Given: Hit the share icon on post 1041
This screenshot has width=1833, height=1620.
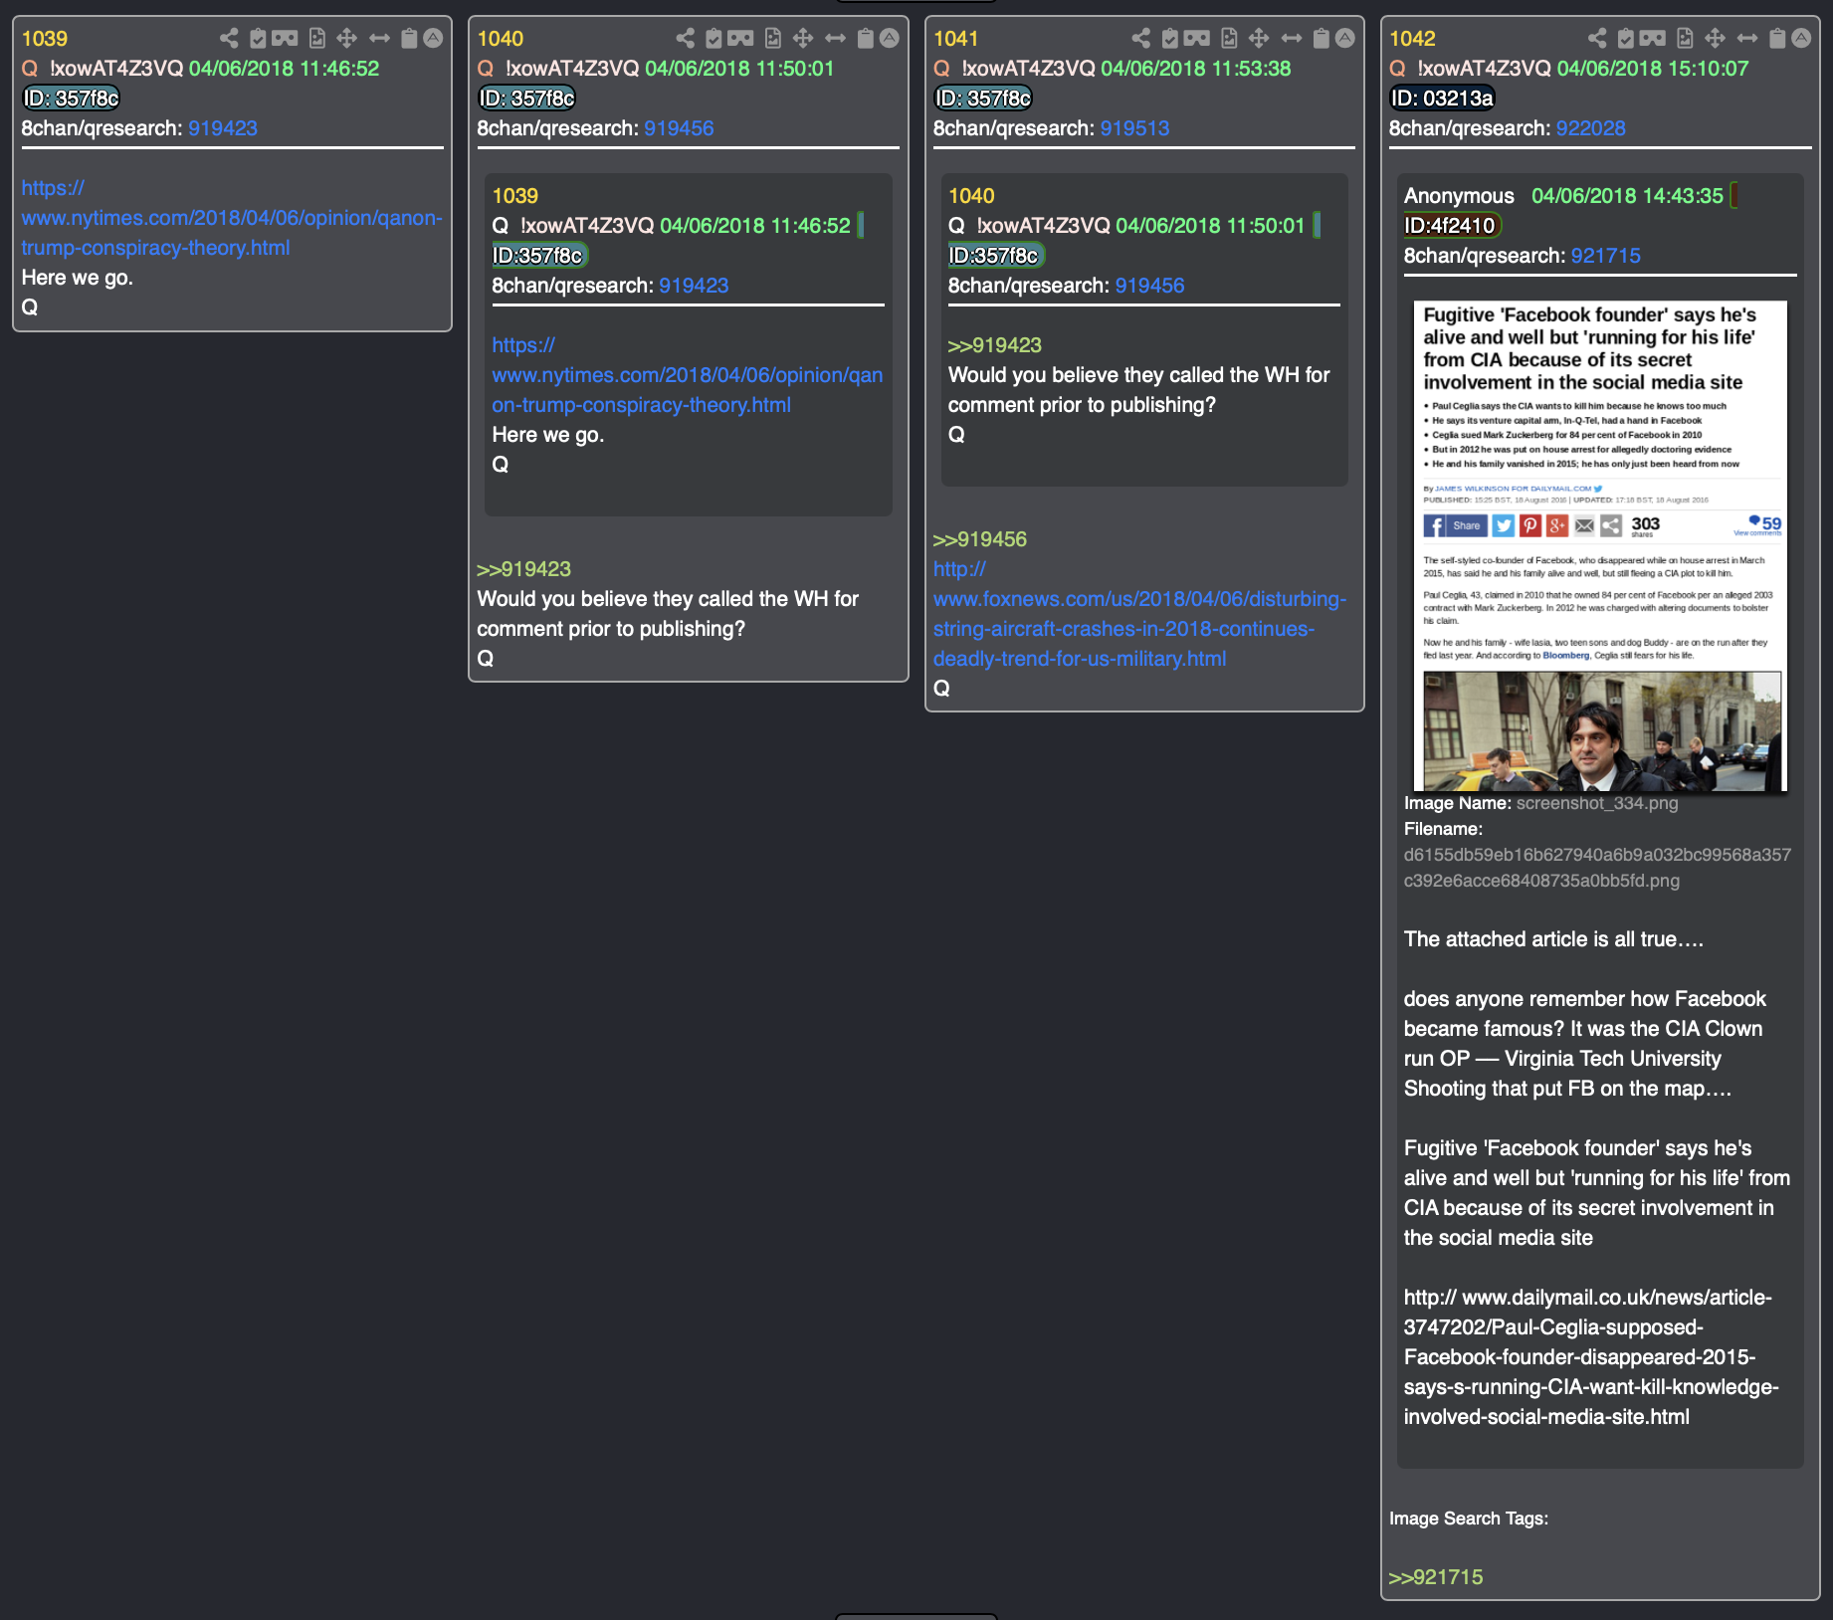Looking at the screenshot, I should 1140,38.
